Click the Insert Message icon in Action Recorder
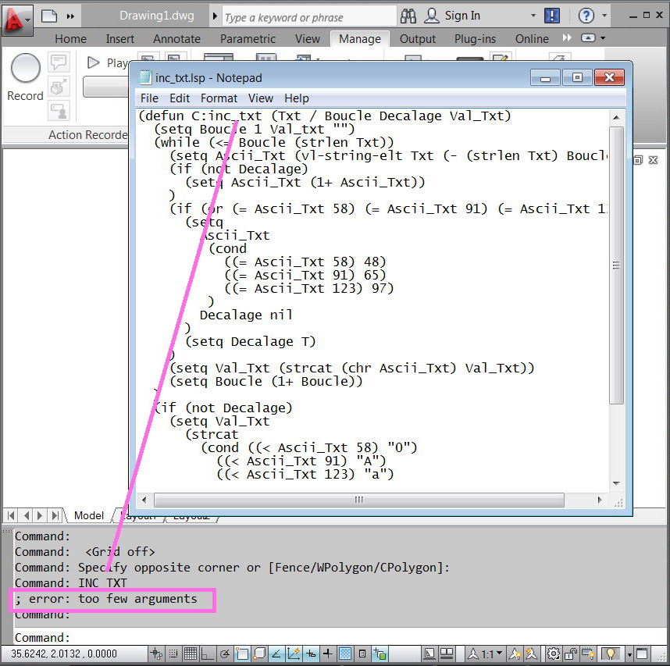670x666 pixels. [59, 62]
